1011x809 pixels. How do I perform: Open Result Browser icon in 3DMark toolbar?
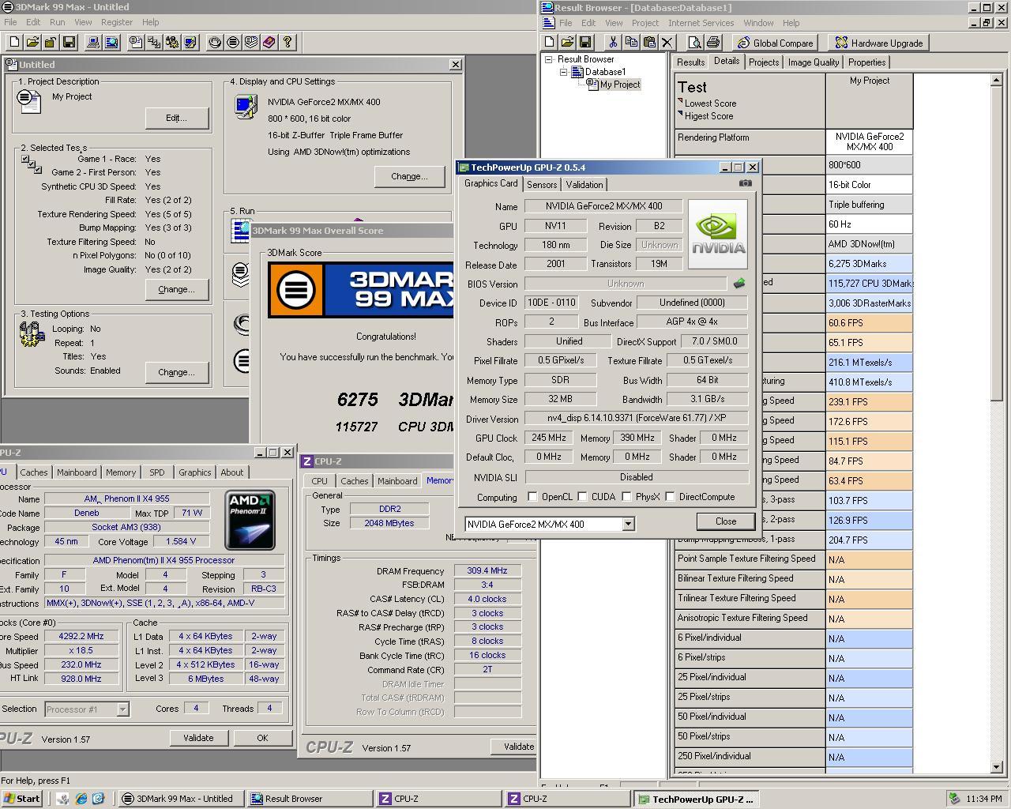[x=111, y=42]
